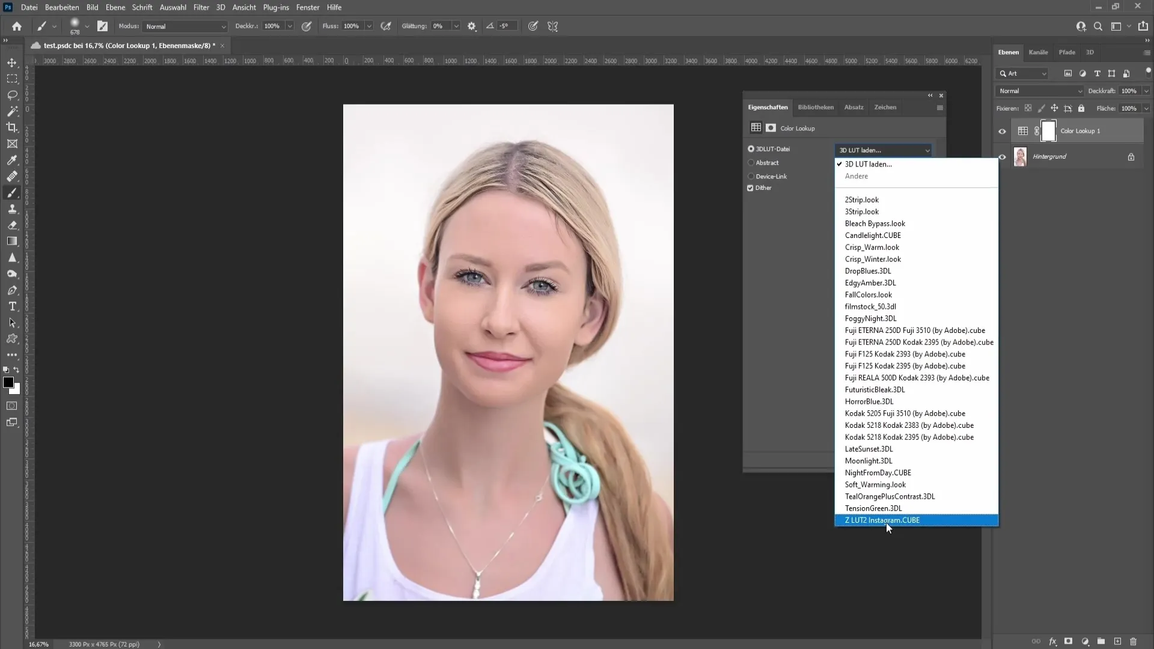Image resolution: width=1154 pixels, height=649 pixels.
Task: Choose Candlelight.CUBE LUT entry
Action: (916, 236)
